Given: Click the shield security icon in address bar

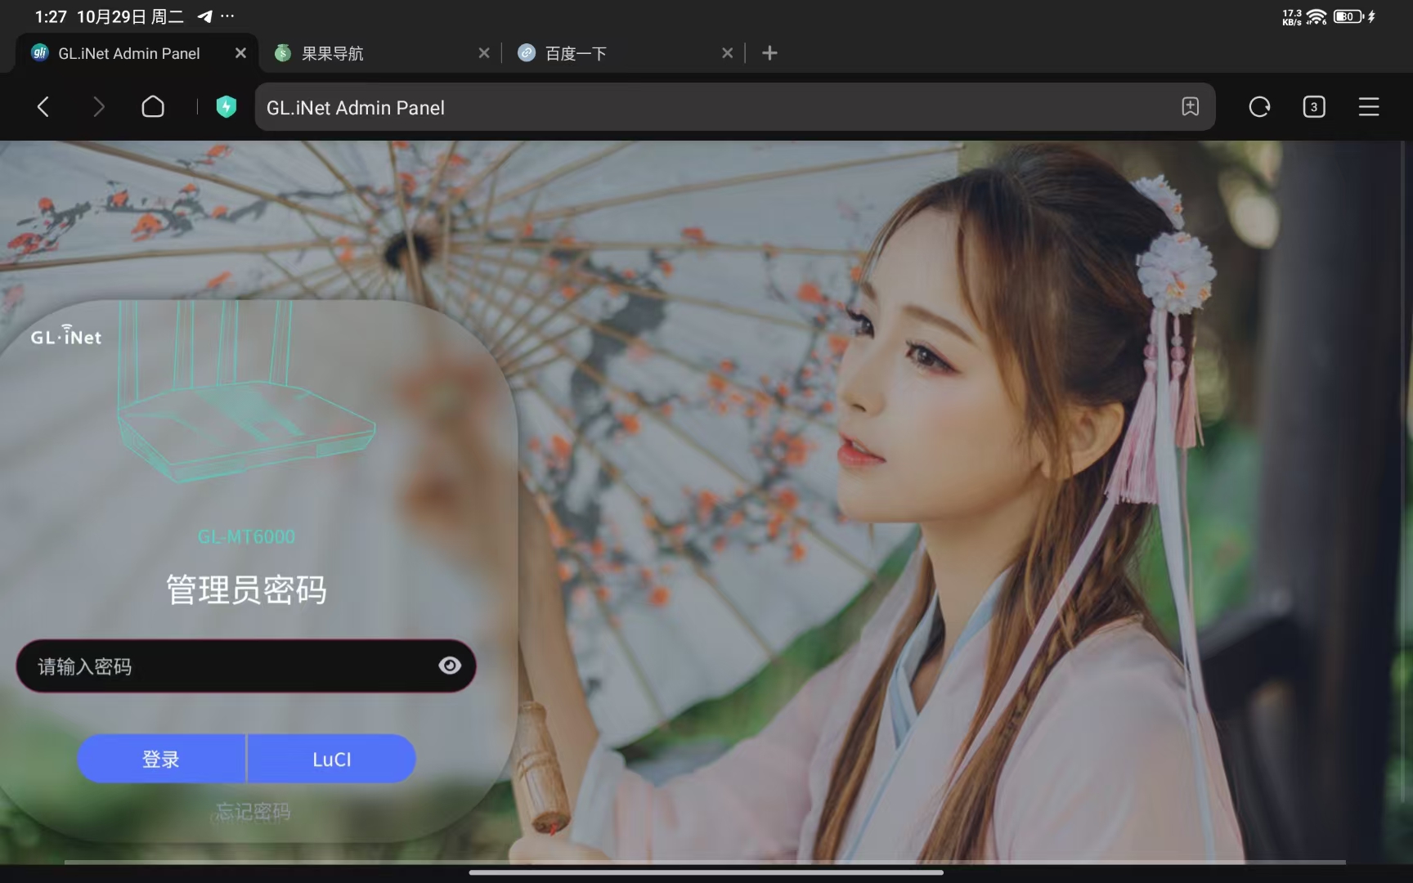Looking at the screenshot, I should (x=227, y=106).
